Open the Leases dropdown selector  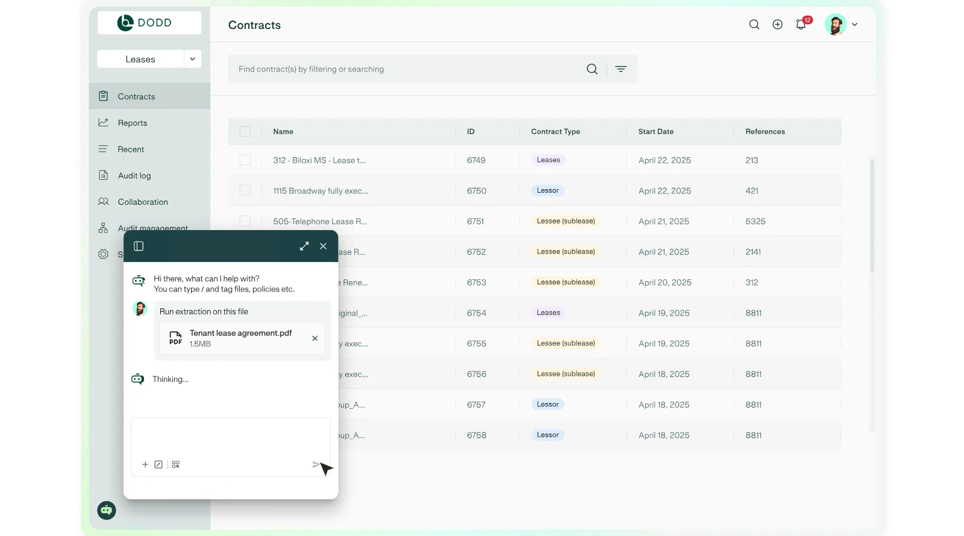192,59
